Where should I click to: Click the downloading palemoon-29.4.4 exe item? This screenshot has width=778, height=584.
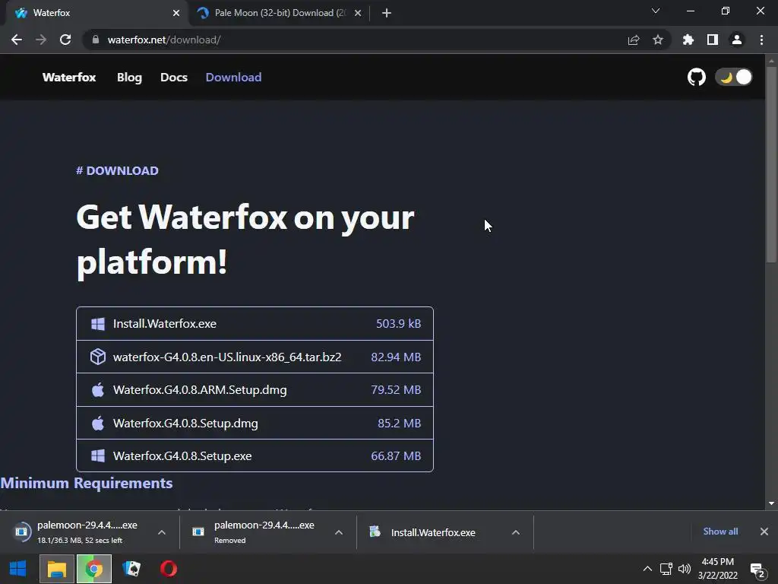[82, 532]
